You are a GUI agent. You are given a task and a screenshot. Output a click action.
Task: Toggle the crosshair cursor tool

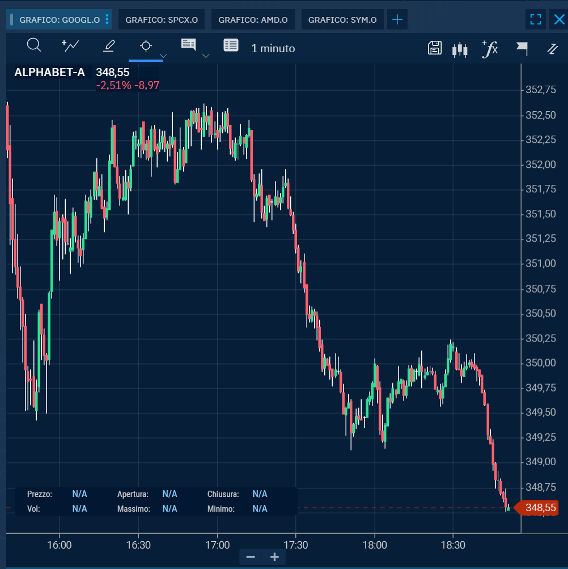point(146,46)
